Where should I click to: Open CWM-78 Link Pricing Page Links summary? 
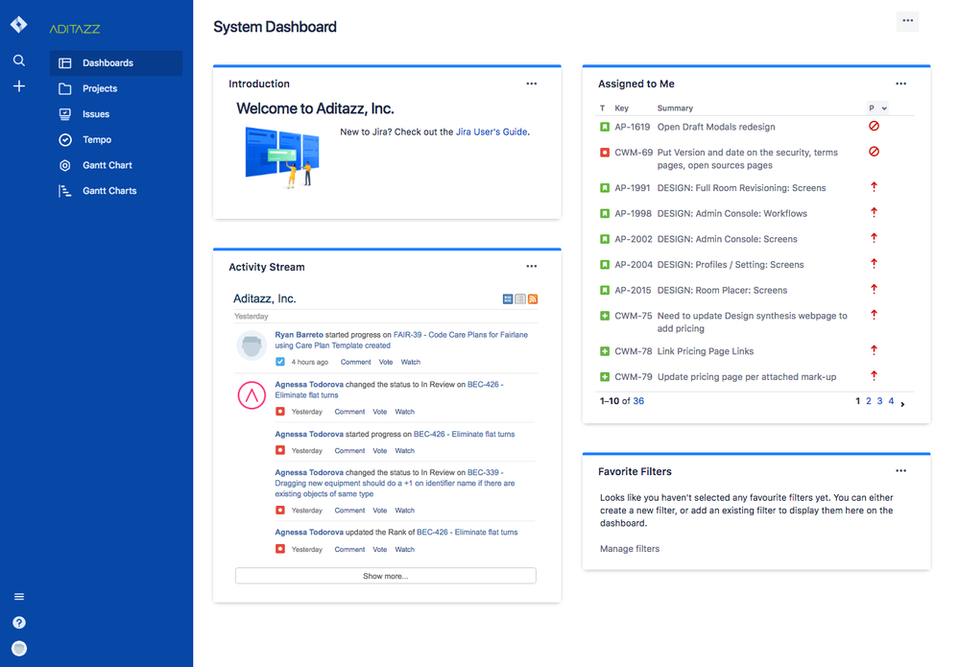pos(706,351)
